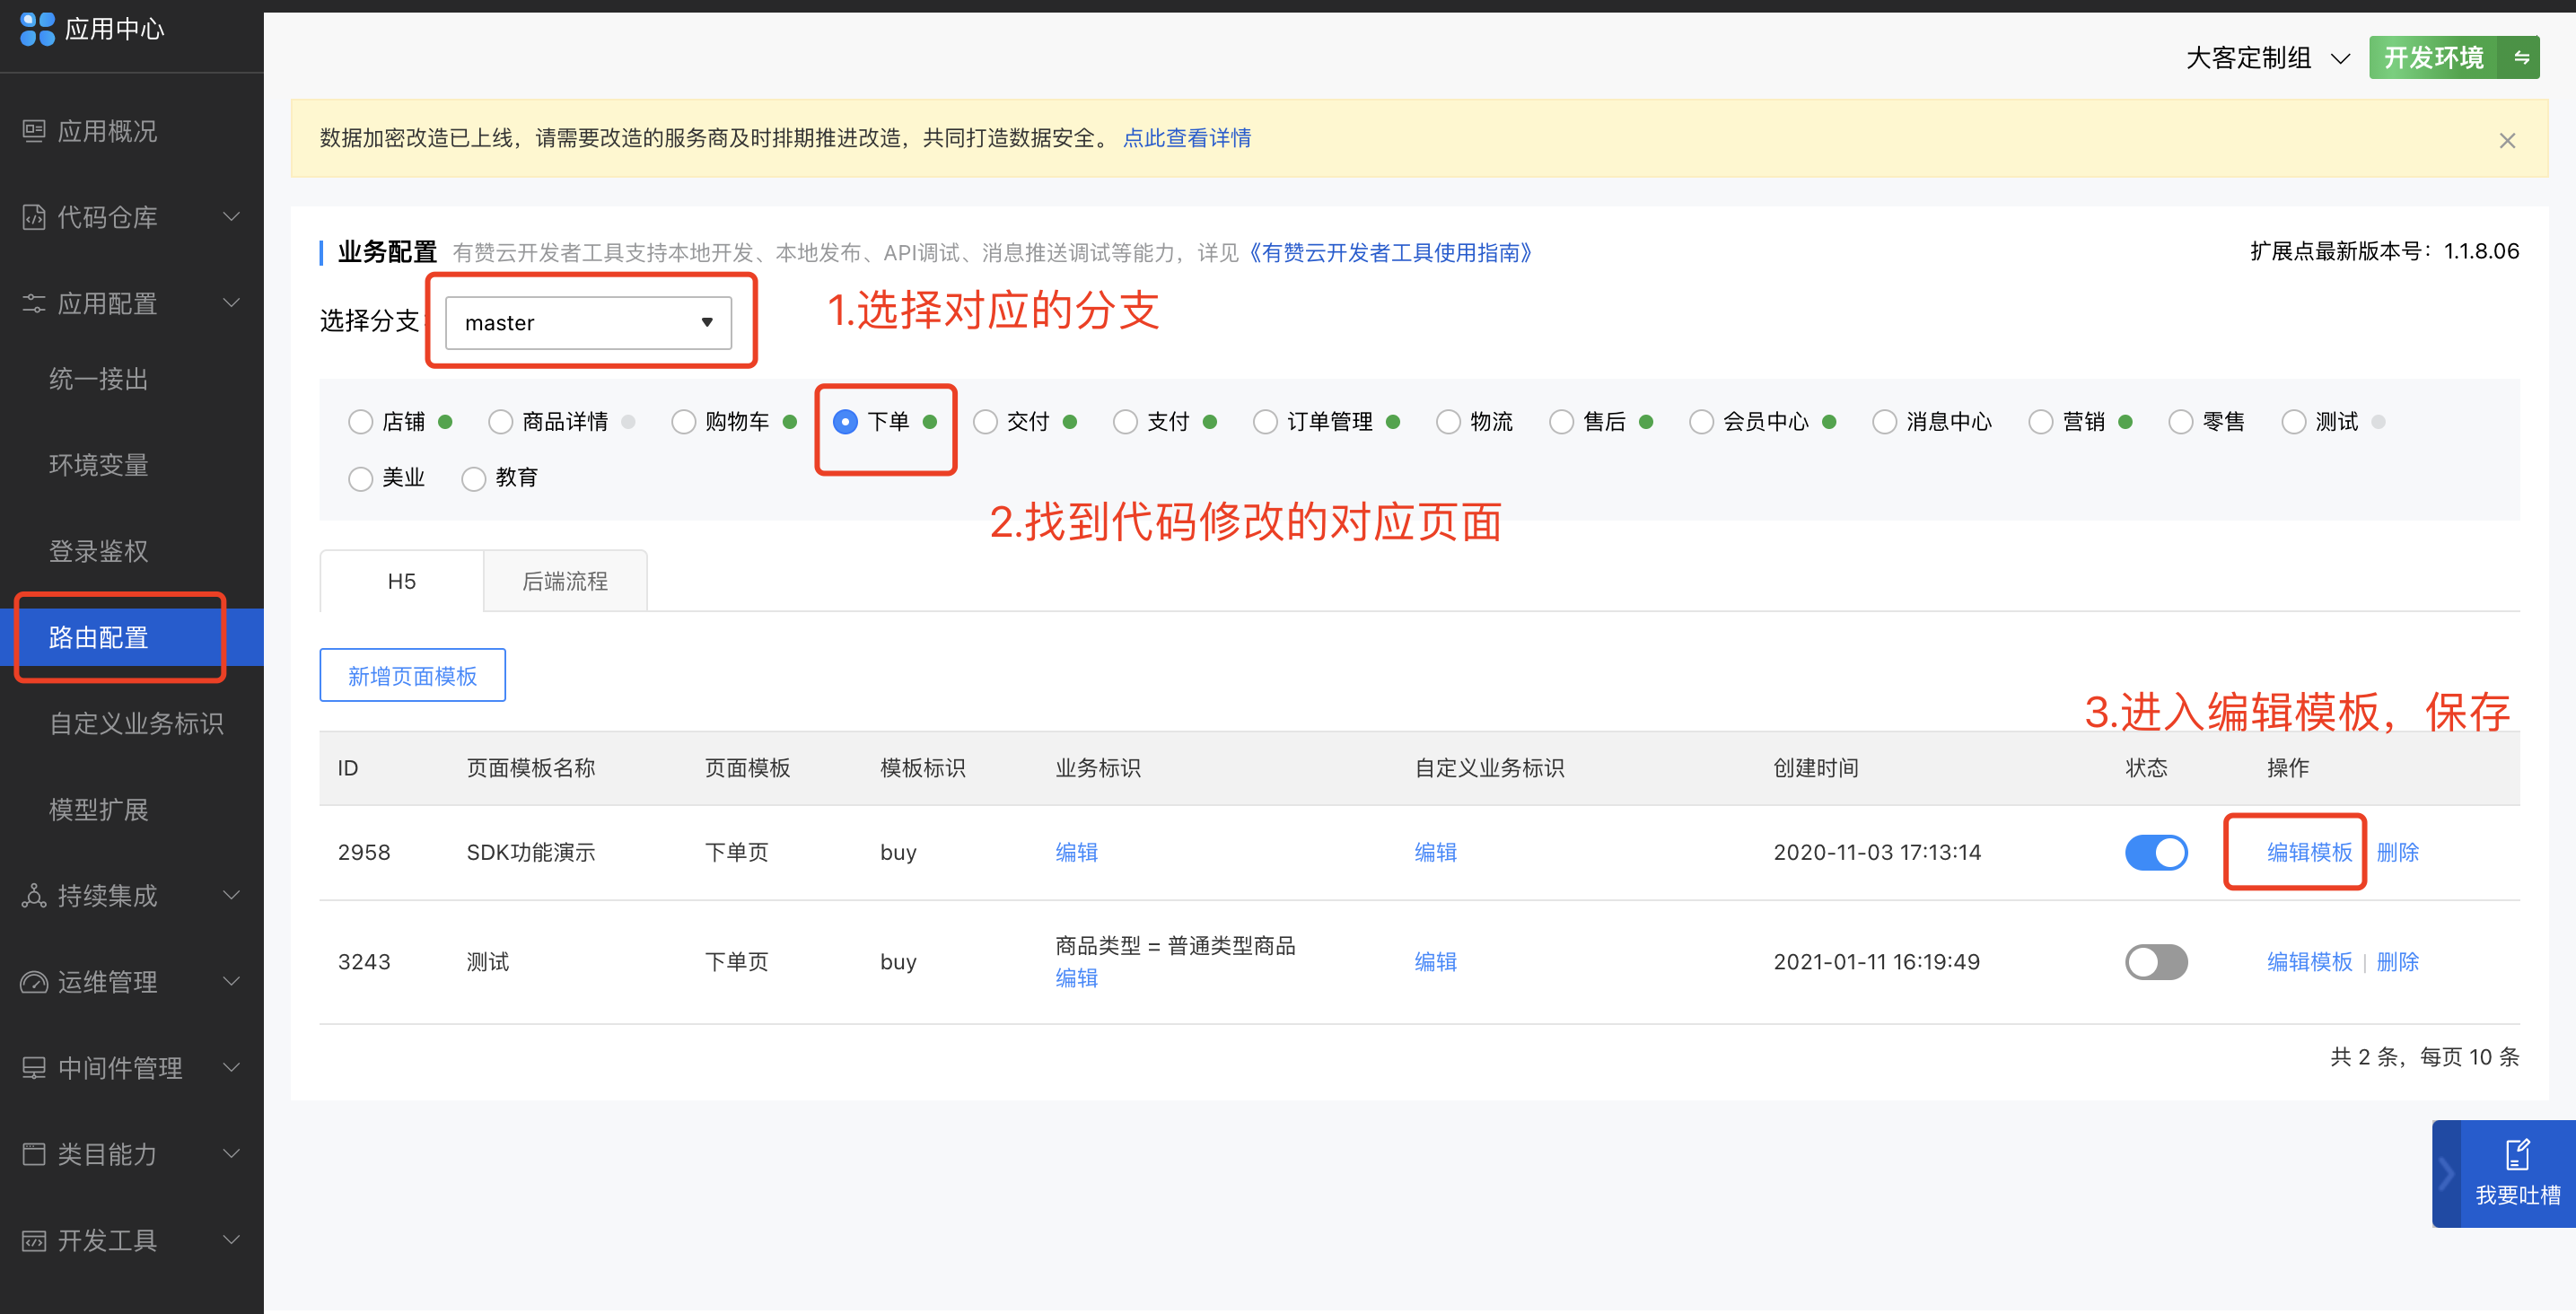
Task: Expand the 开发工具 menu
Action: 231,1240
